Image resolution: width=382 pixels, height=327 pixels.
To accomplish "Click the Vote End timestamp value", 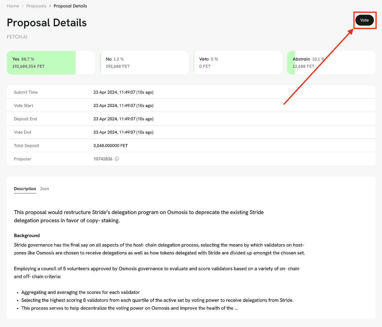I will [123, 132].
